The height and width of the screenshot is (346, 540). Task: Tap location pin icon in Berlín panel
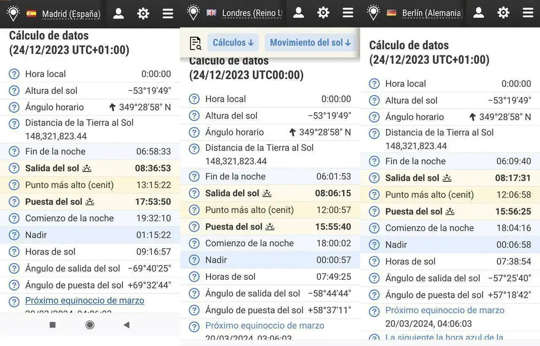tap(373, 13)
